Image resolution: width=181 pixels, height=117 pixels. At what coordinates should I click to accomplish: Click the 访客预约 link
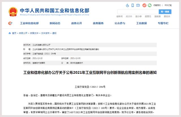tap(157, 5)
